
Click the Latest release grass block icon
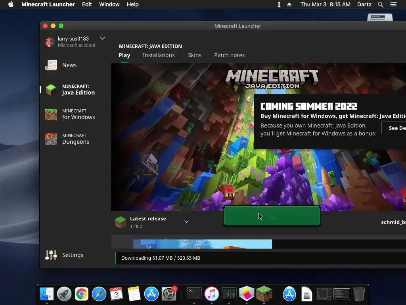(x=121, y=222)
